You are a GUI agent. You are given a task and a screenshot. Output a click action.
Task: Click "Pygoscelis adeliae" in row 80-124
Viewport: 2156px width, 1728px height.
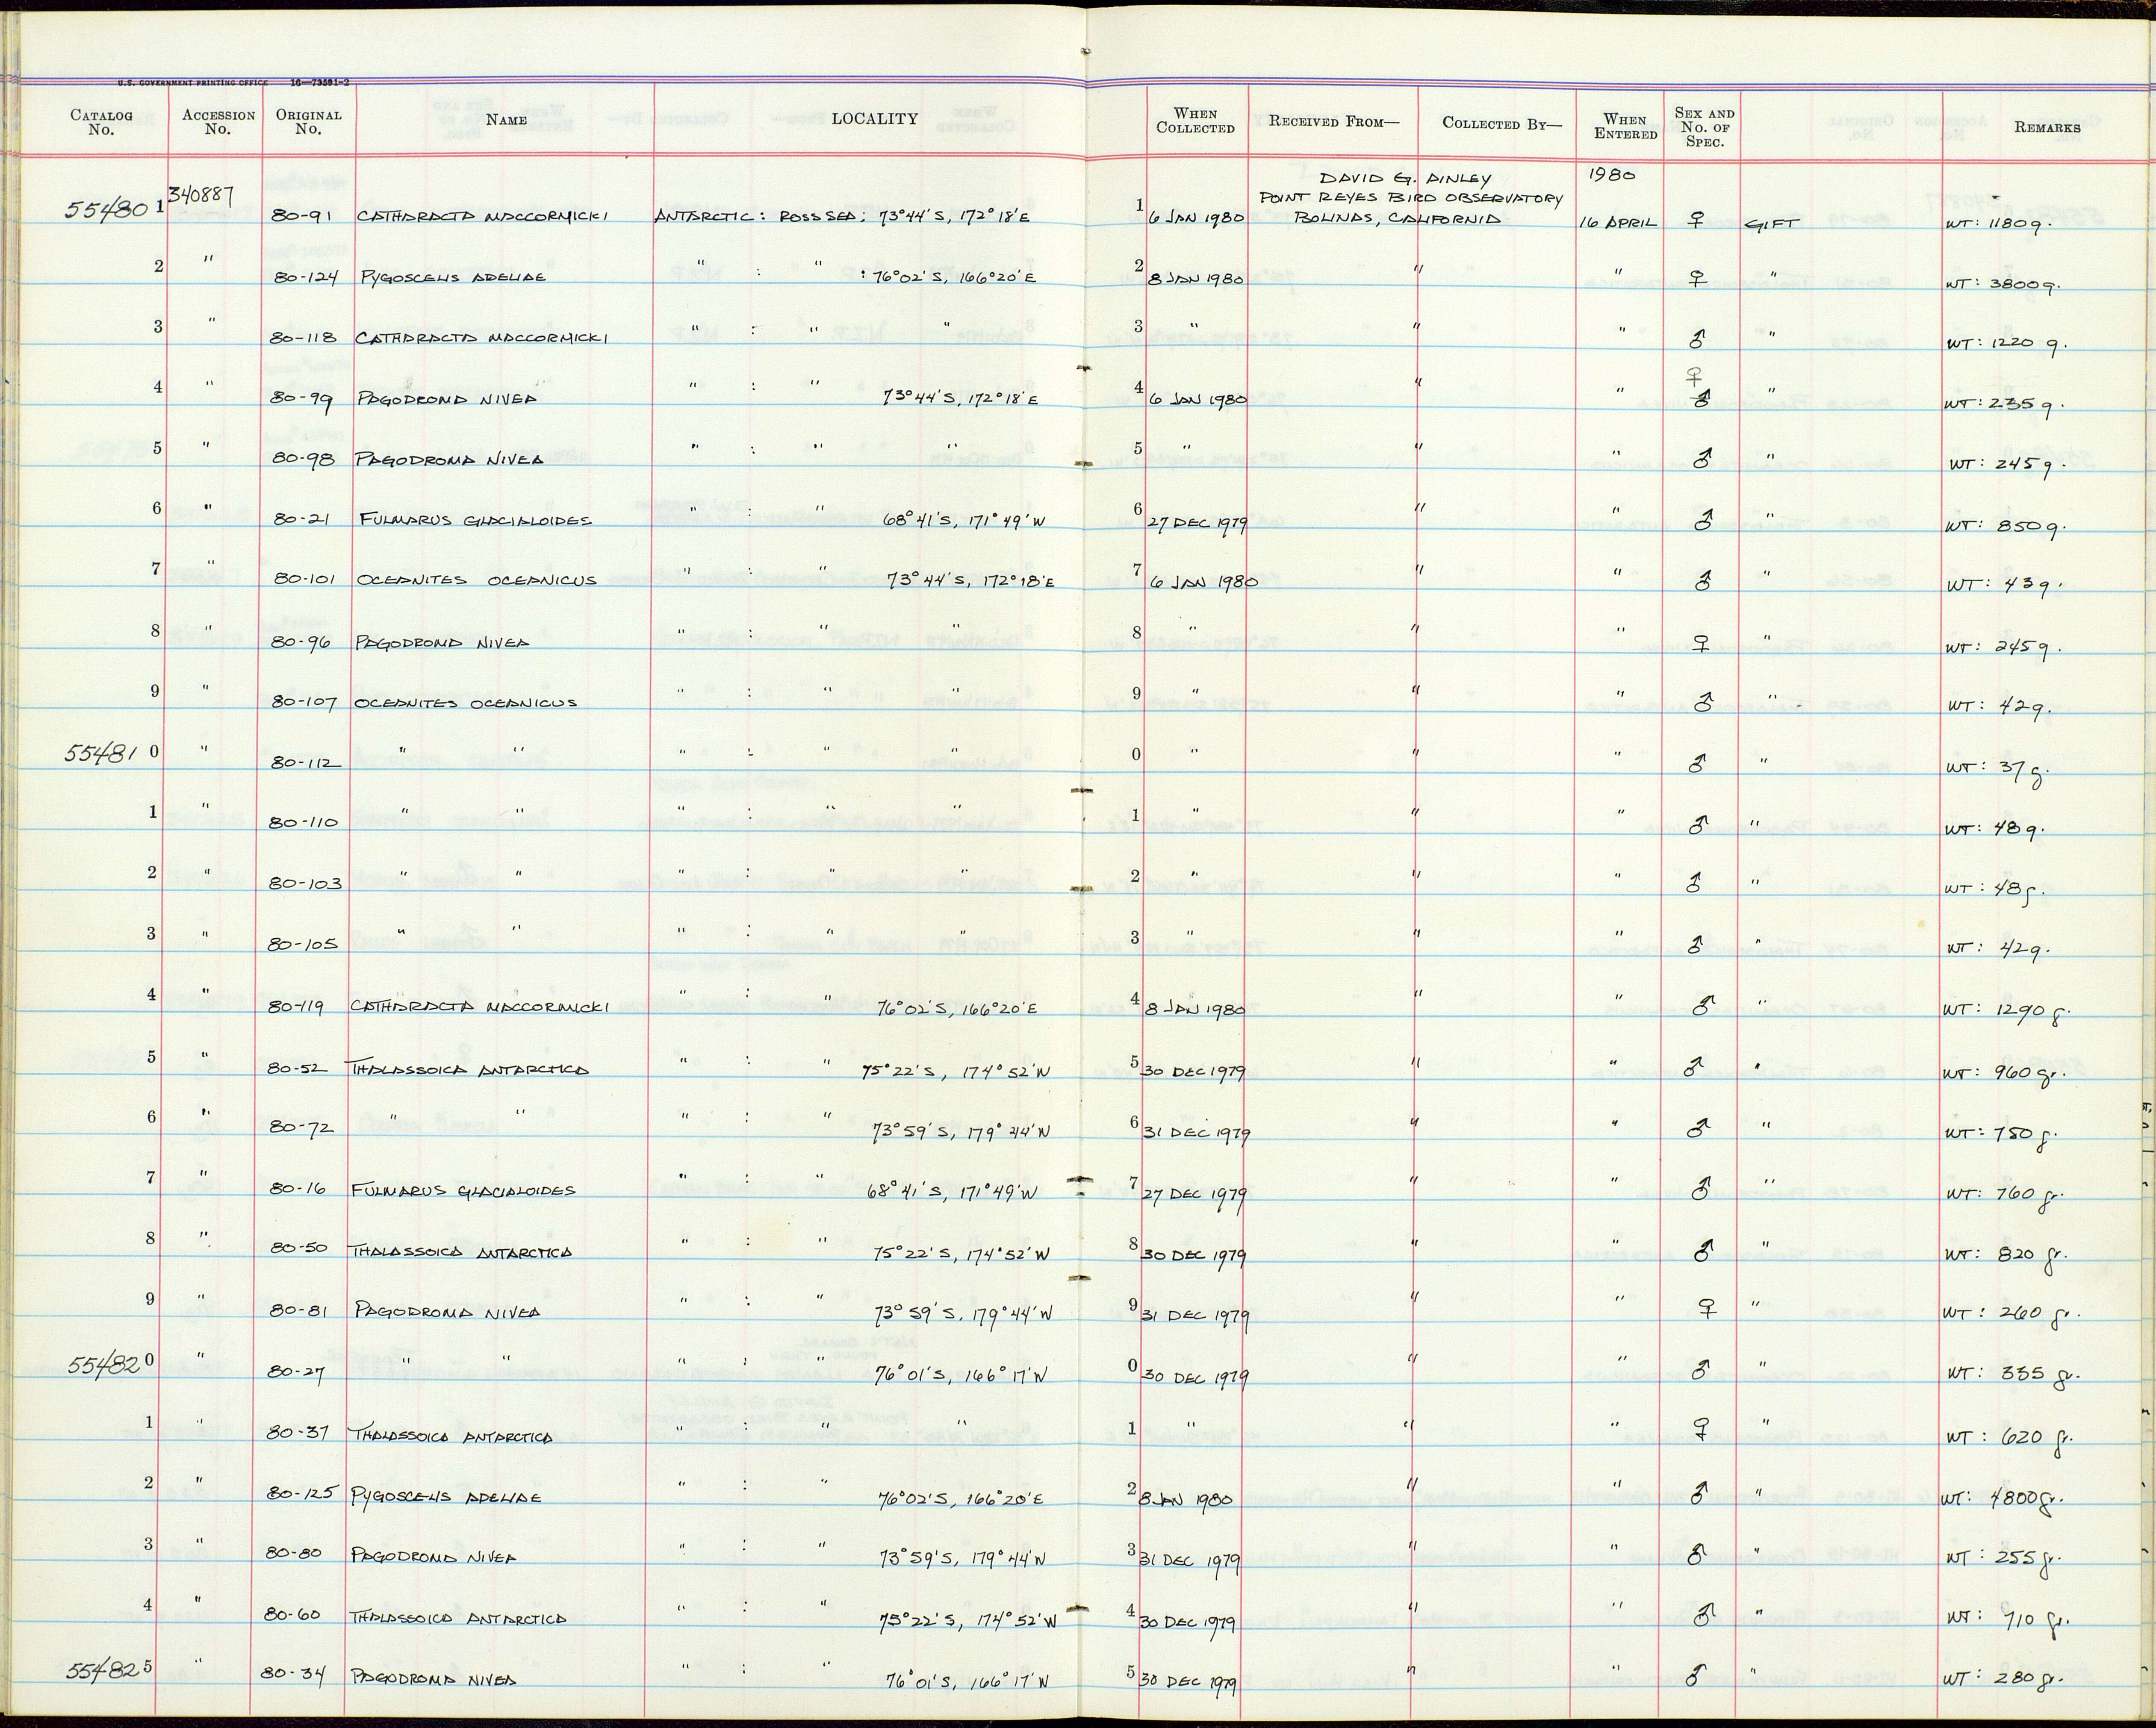pos(453,277)
